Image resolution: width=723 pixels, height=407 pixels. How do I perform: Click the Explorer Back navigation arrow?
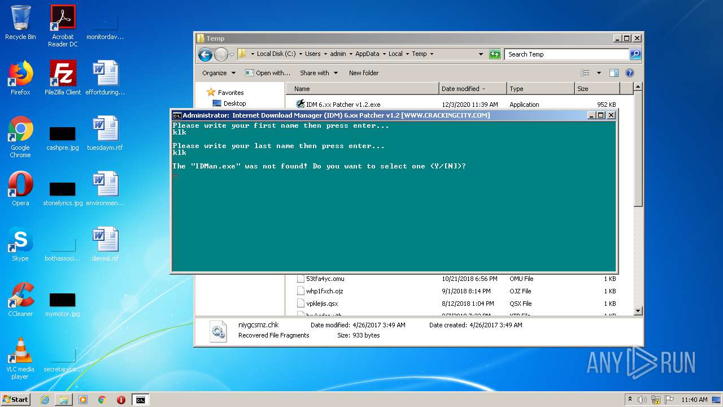click(205, 54)
